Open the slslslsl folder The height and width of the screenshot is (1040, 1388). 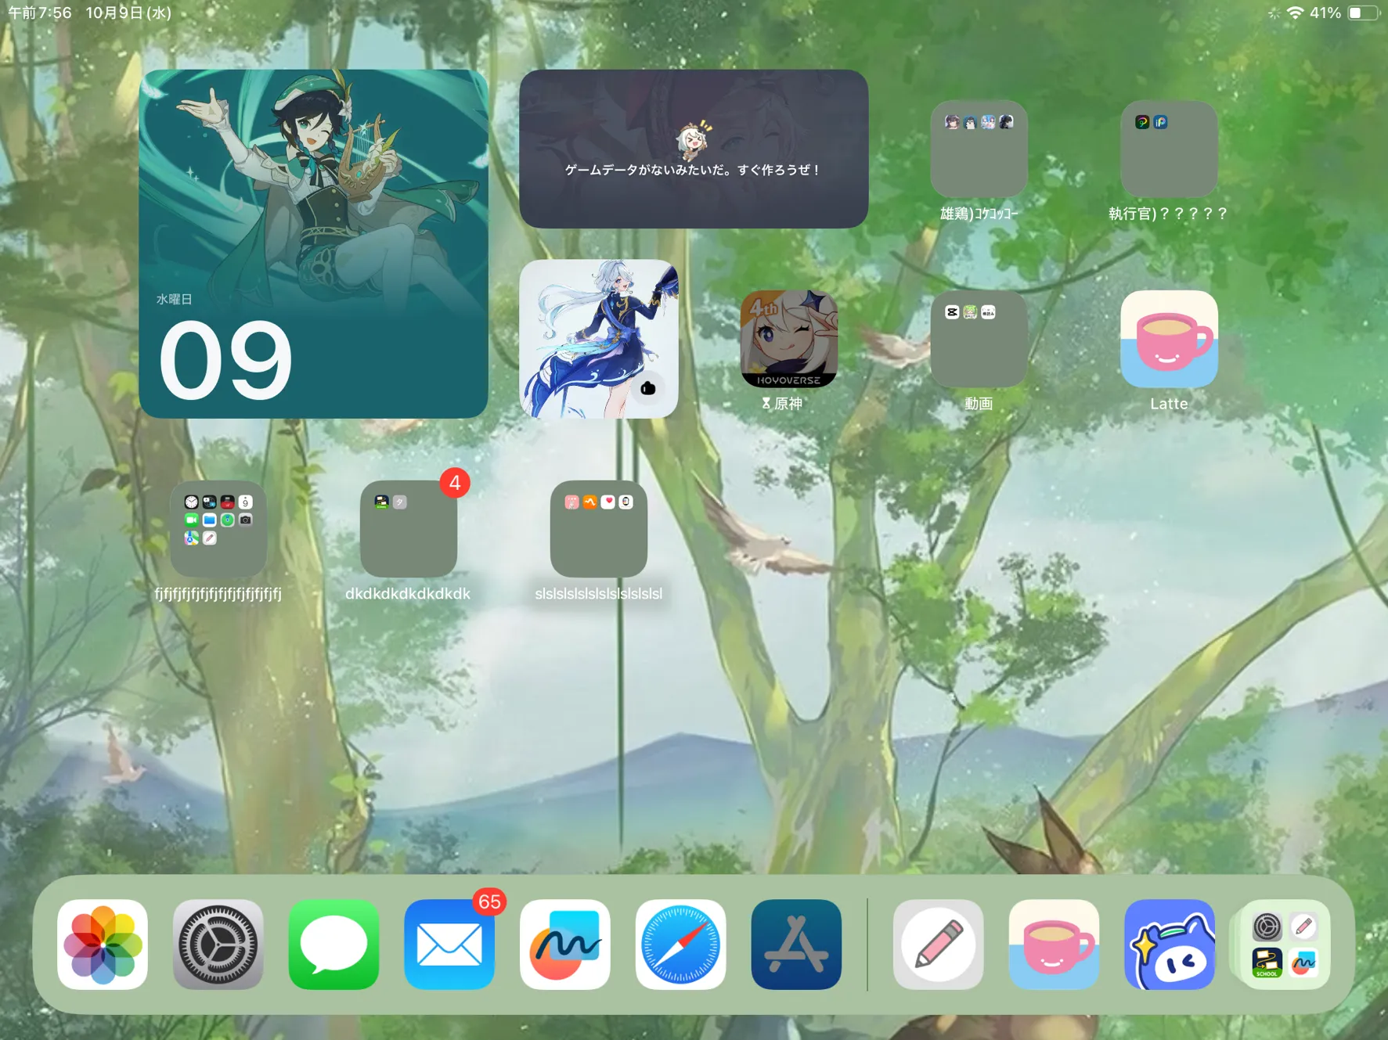coord(599,529)
